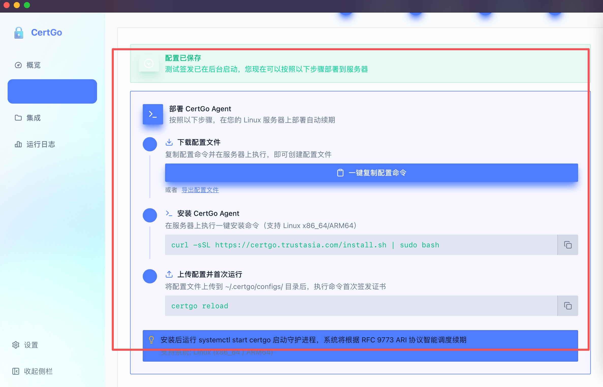Copy the certgo reload command
603x387 pixels.
[x=568, y=306]
